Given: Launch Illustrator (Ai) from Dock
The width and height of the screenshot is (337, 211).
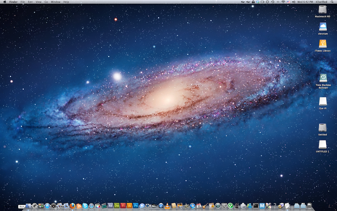Looking at the screenshot, I should tap(129, 206).
